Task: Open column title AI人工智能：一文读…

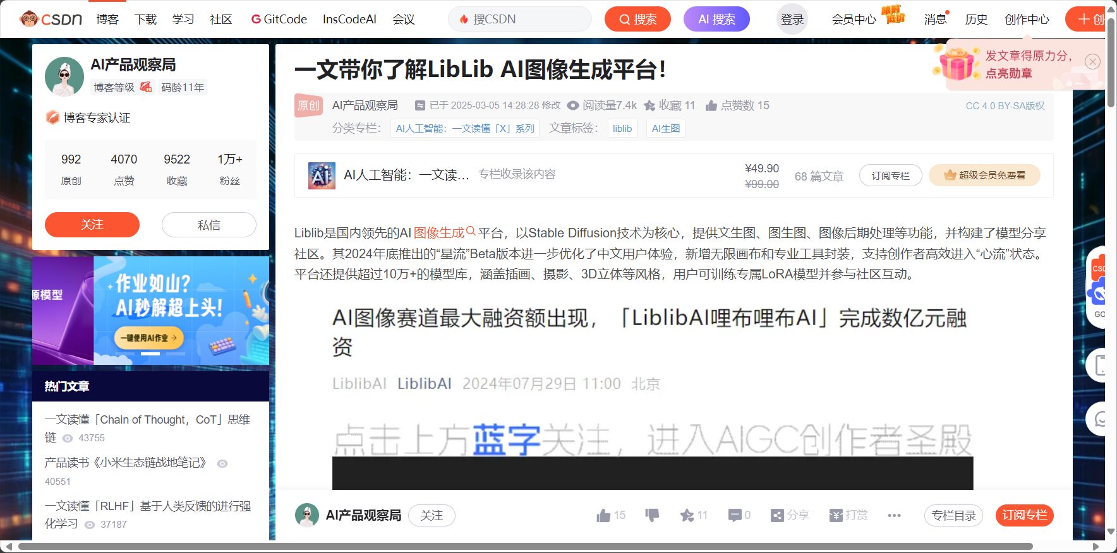Action: (x=406, y=175)
